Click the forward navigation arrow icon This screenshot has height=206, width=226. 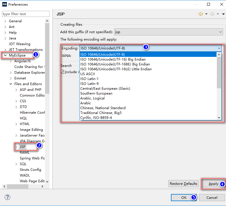[212, 14]
